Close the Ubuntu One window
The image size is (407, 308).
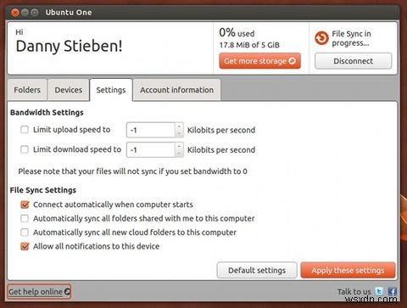point(15,13)
